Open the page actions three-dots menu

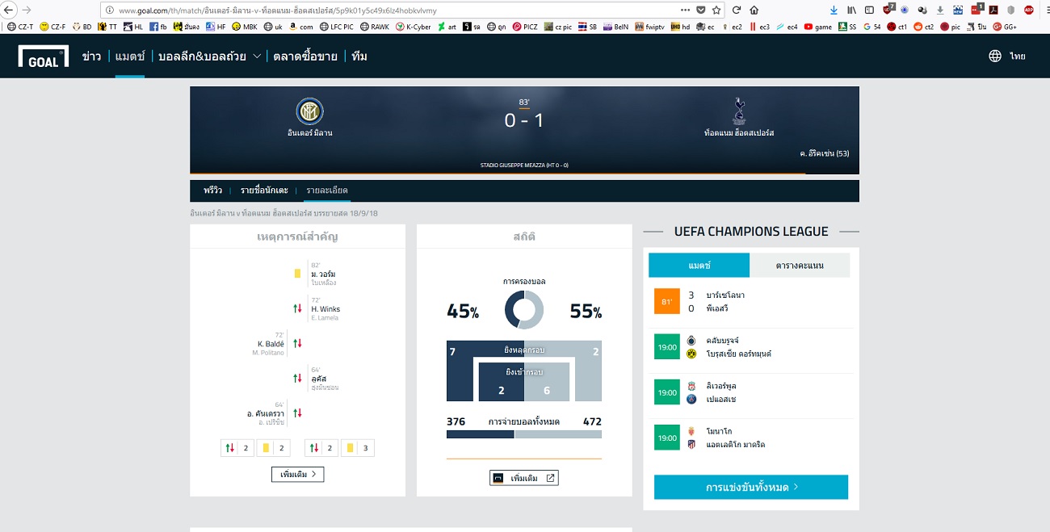(x=685, y=10)
